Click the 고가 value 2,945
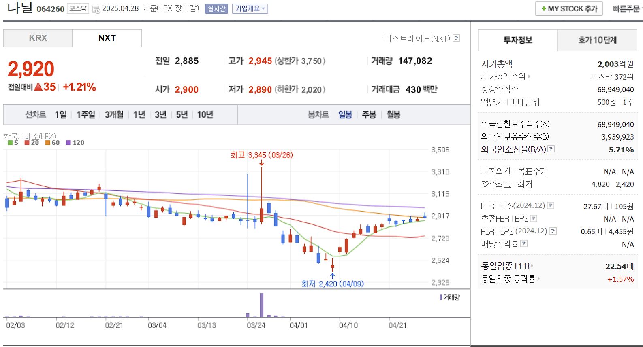This screenshot has width=643, height=347. click(x=260, y=61)
